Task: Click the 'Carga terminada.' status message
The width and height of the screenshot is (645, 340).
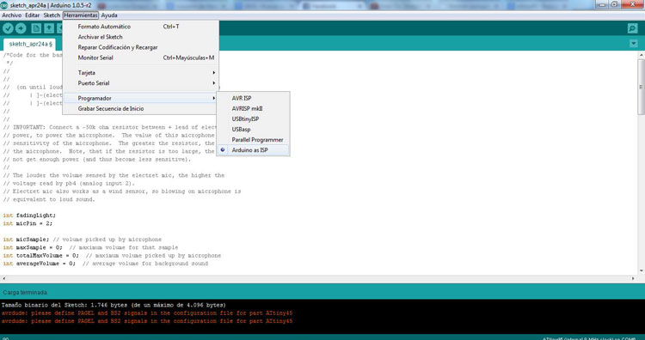Action: [26, 293]
